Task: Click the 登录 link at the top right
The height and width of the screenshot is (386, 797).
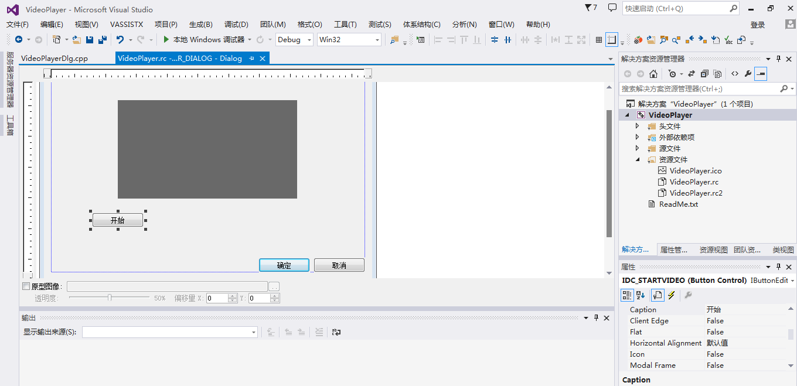Action: (757, 24)
